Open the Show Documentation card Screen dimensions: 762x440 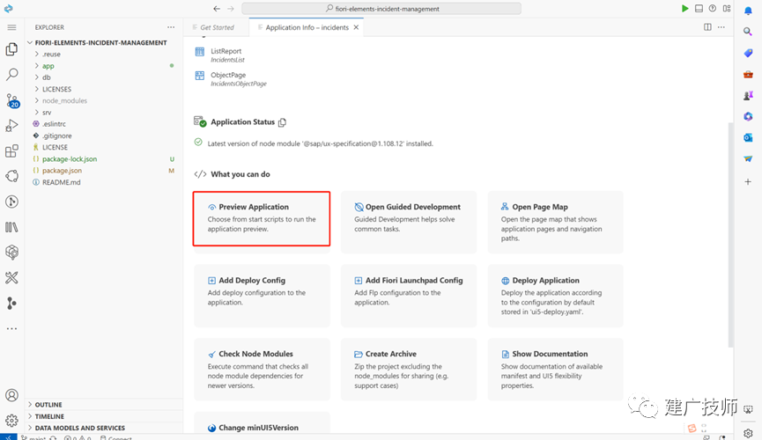click(x=556, y=370)
